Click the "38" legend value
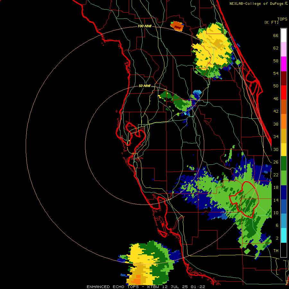Image resolution: width=289 pixels, height=289 pixels. [276, 124]
